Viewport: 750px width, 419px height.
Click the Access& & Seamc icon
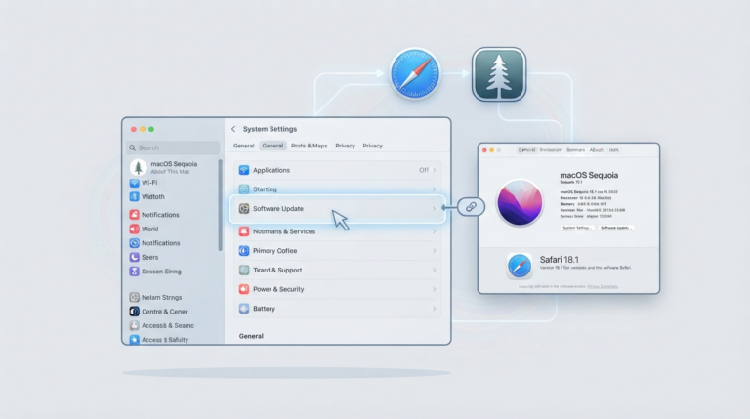coord(135,325)
